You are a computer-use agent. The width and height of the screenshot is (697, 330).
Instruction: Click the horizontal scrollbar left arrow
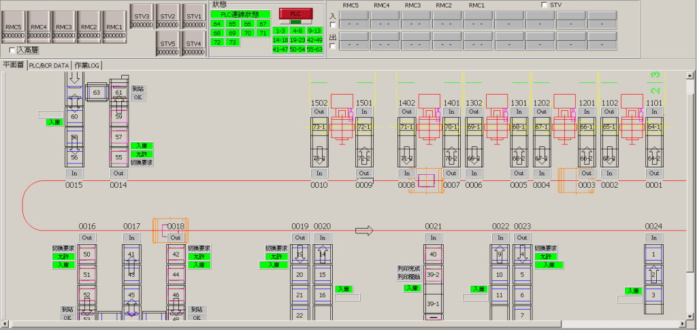click(5, 325)
